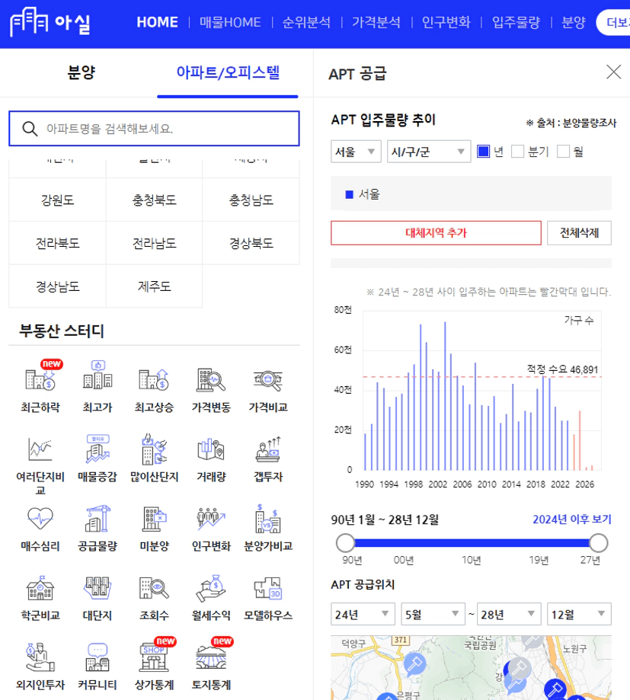The width and height of the screenshot is (630, 700).
Task: Click the blue 서울 legend swatch
Action: coord(350,194)
